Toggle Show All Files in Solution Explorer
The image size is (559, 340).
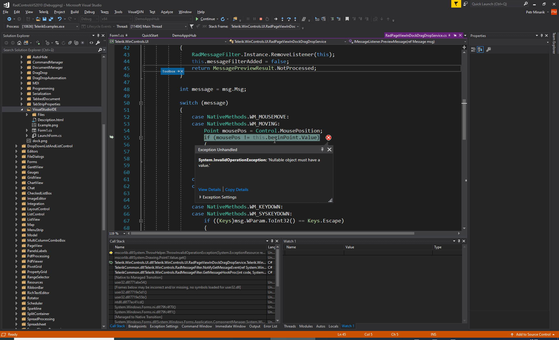pos(76,43)
